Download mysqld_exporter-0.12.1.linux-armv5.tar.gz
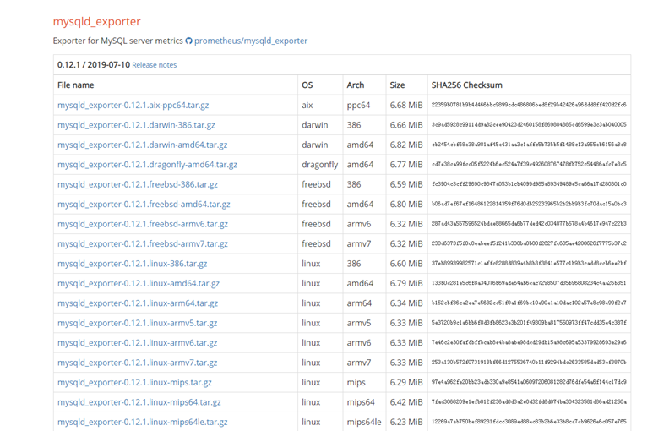 [138, 323]
